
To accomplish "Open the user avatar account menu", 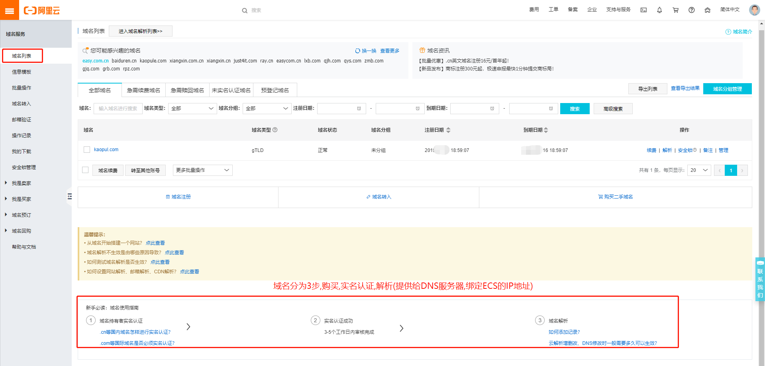I will click(754, 10).
